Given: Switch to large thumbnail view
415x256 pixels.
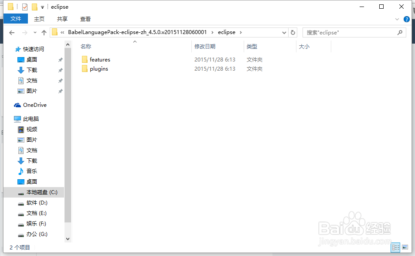Looking at the screenshot, I should (405, 247).
